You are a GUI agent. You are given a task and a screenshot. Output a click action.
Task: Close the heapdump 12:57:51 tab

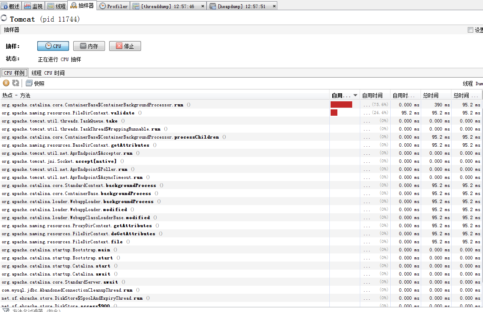tap(274, 6)
